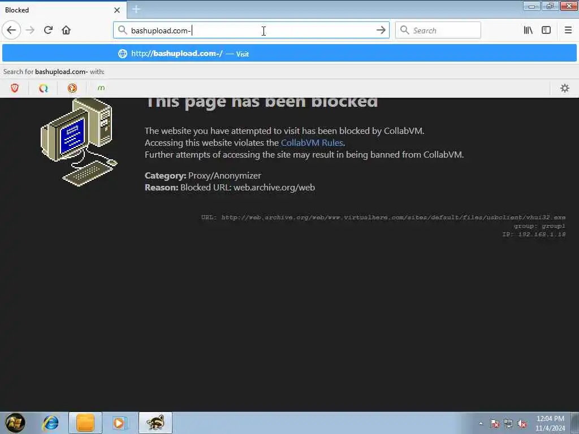Show hidden tray icons arrow
Viewport: 579px width, 434px height.
coord(481,424)
